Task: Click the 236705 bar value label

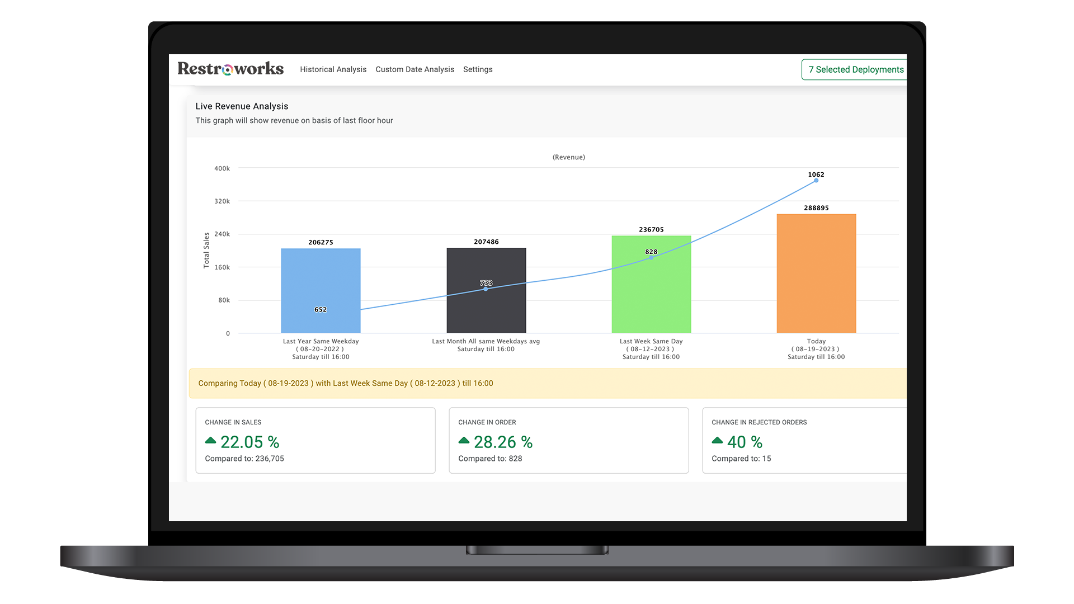Action: (x=651, y=229)
